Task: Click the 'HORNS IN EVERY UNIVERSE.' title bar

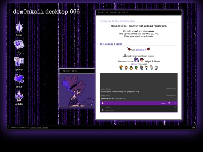Action: 139,12
